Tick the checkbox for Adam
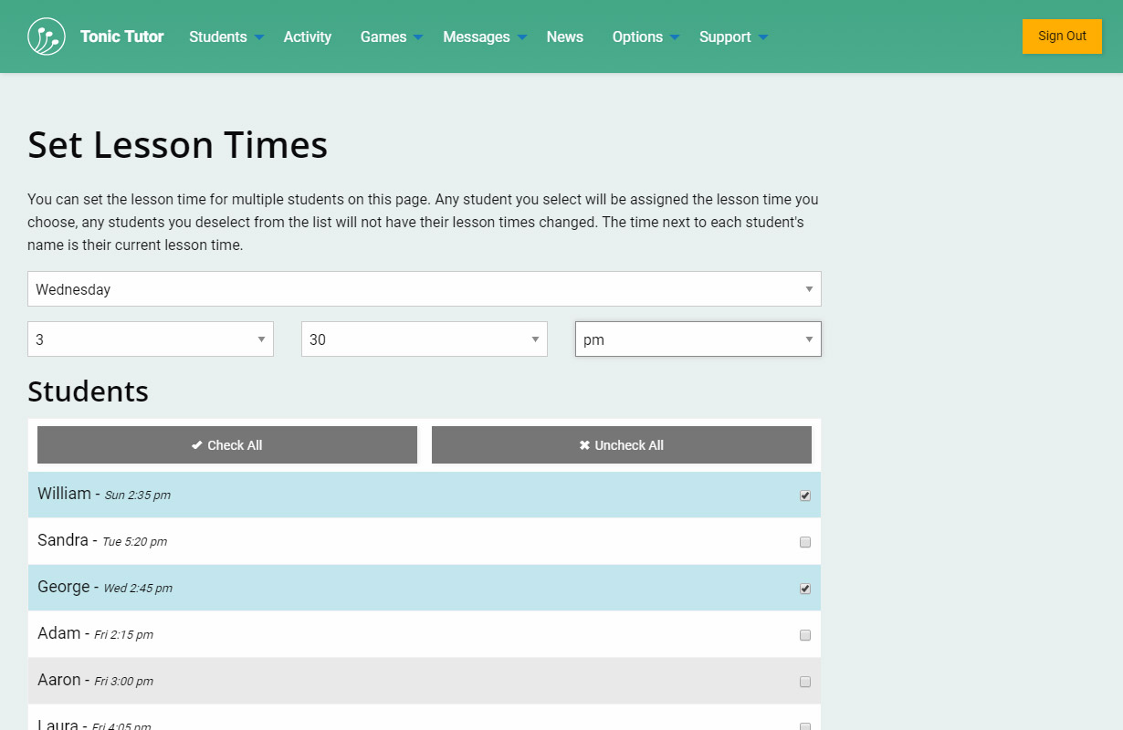The height and width of the screenshot is (730, 1123). tap(805, 635)
